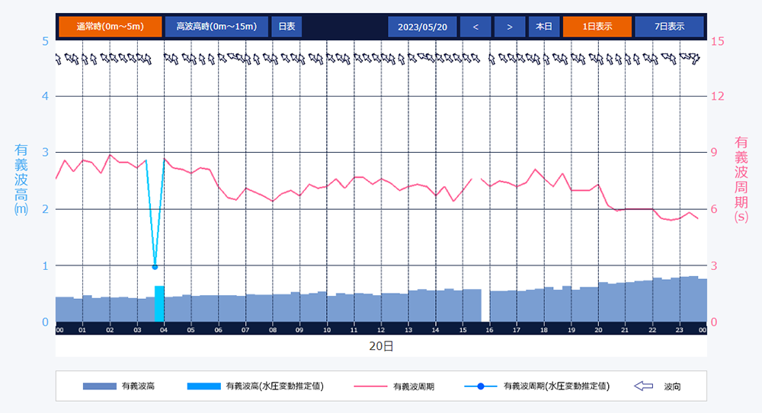Click the cyan estimated wave height bar
This screenshot has width=762, height=413.
[x=159, y=304]
